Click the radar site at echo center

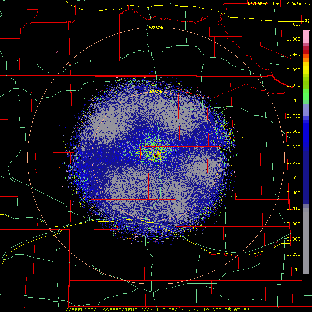coord(156,156)
